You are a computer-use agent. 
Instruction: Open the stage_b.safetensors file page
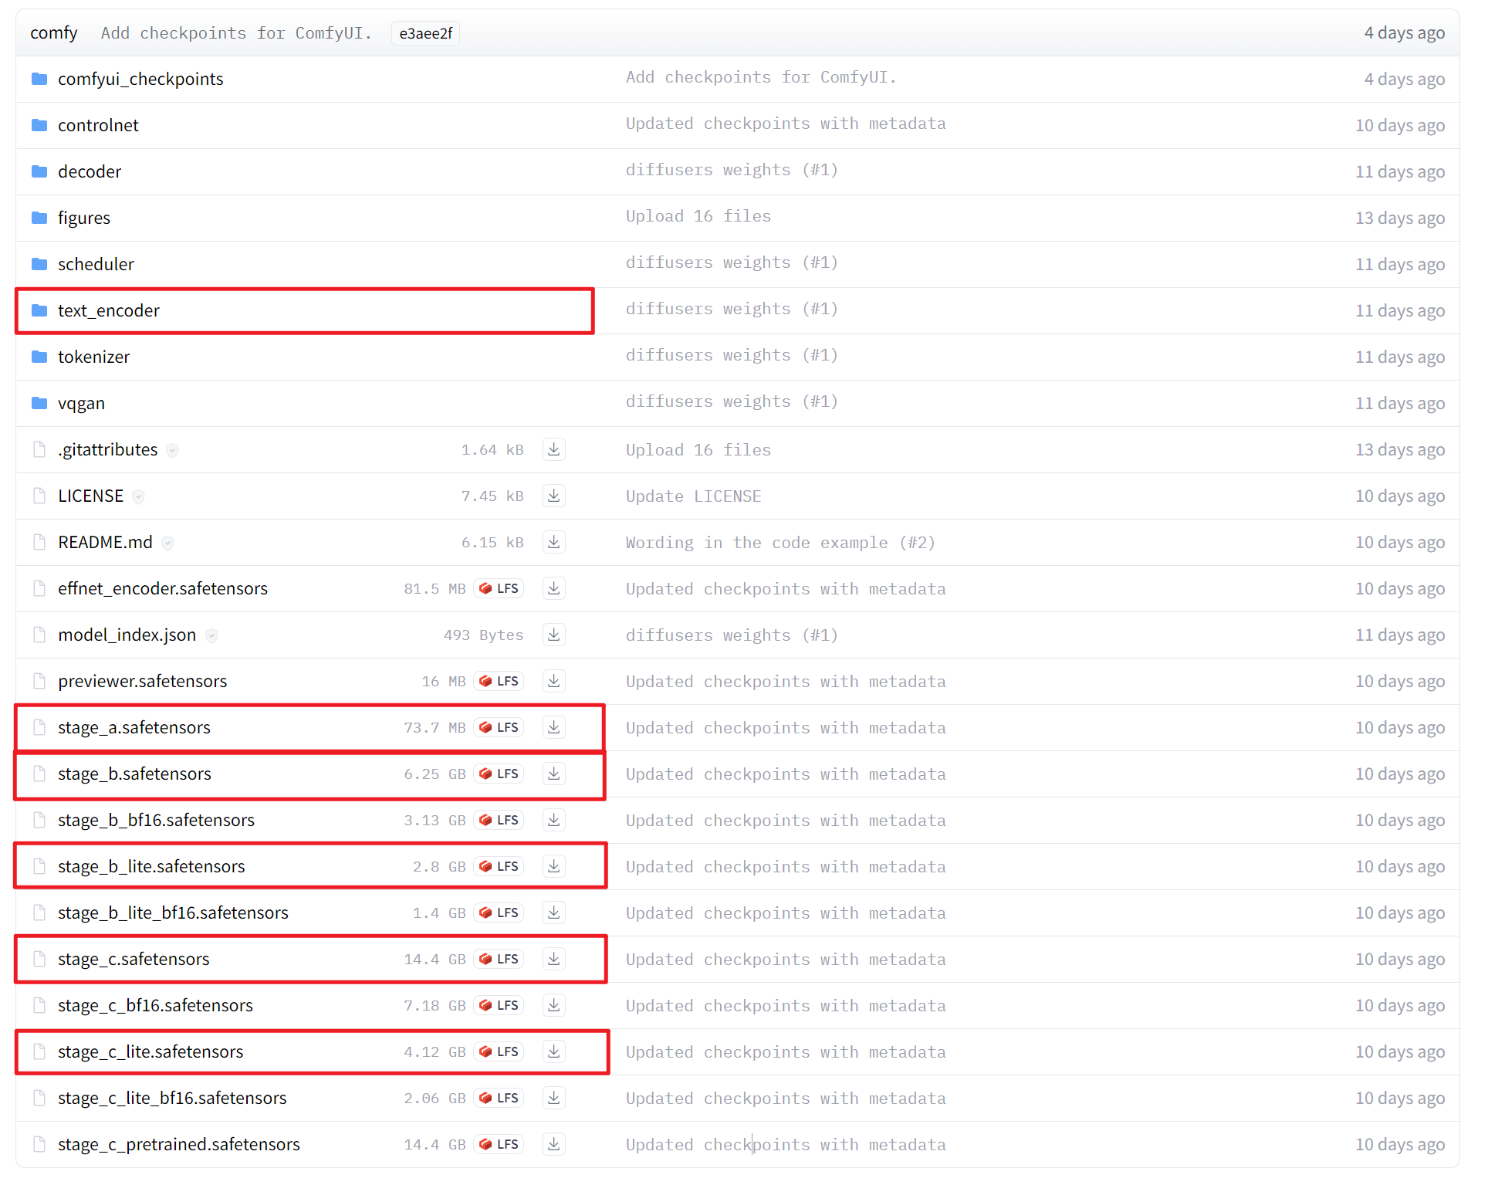click(x=134, y=774)
